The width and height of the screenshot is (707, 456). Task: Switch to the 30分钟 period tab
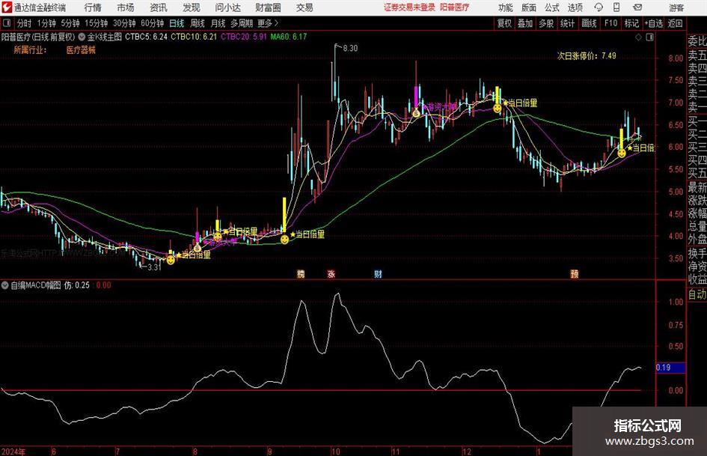point(124,23)
